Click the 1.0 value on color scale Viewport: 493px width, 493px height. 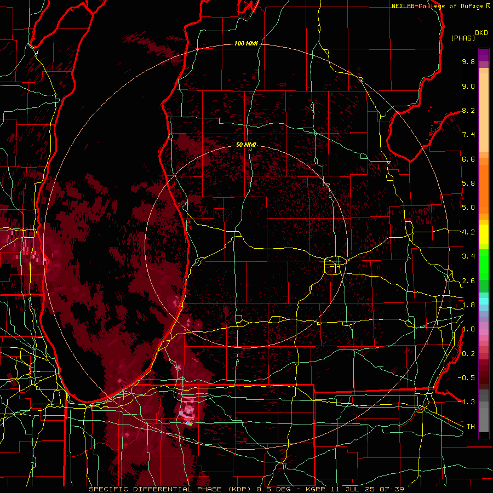pos(468,329)
